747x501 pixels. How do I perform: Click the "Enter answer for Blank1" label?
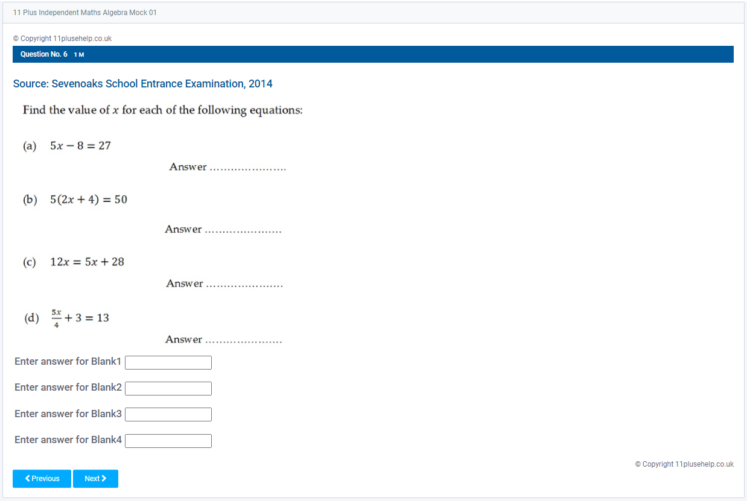tap(68, 362)
